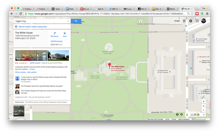This screenshot has width=219, height=133.
Task: Open the Terms link in map footer
Action: click(x=167, y=119)
